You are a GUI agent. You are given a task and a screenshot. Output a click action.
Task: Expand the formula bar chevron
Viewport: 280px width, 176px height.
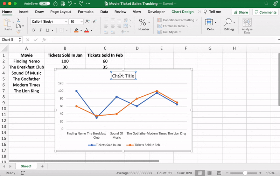[279, 40]
